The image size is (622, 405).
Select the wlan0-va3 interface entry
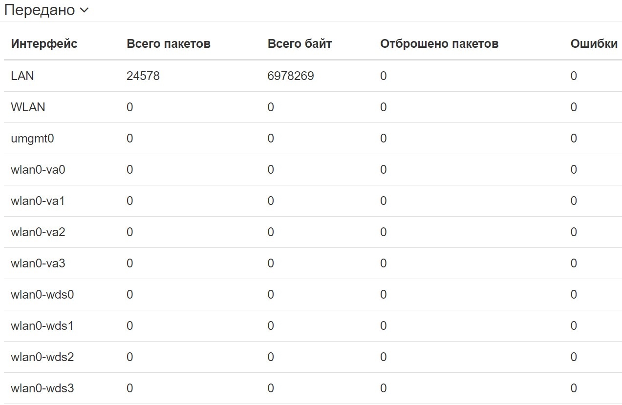(x=38, y=263)
